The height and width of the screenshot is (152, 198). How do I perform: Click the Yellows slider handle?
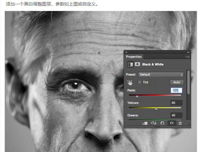tap(156, 109)
